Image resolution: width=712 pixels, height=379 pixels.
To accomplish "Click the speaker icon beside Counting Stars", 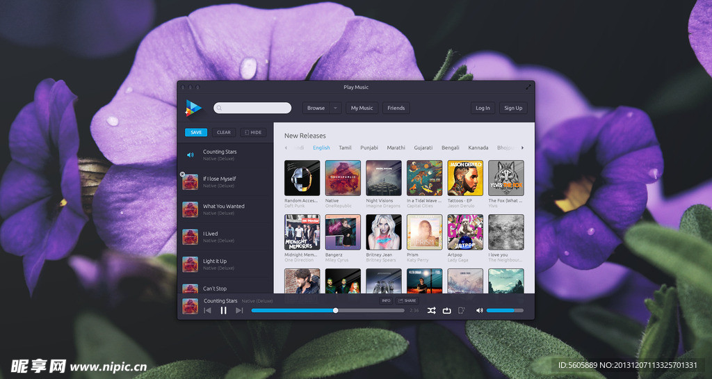I will click(x=191, y=155).
